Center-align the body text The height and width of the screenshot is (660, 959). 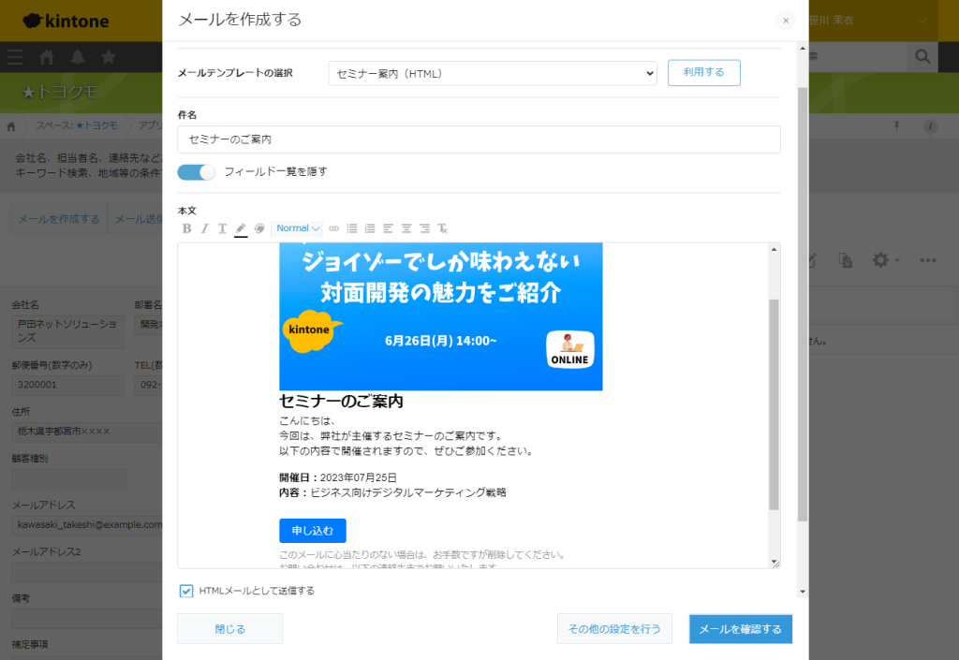pyautogui.click(x=406, y=228)
